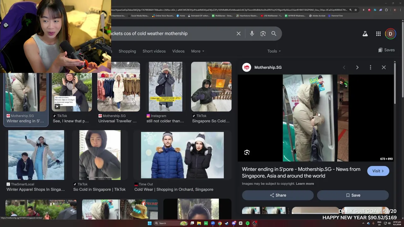This screenshot has height=227, width=404.
Task: Open the Google apps grid
Action: [378, 34]
